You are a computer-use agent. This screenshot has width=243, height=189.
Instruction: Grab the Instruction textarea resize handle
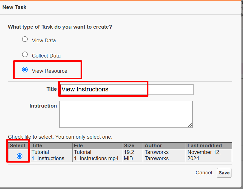[x=190, y=125]
